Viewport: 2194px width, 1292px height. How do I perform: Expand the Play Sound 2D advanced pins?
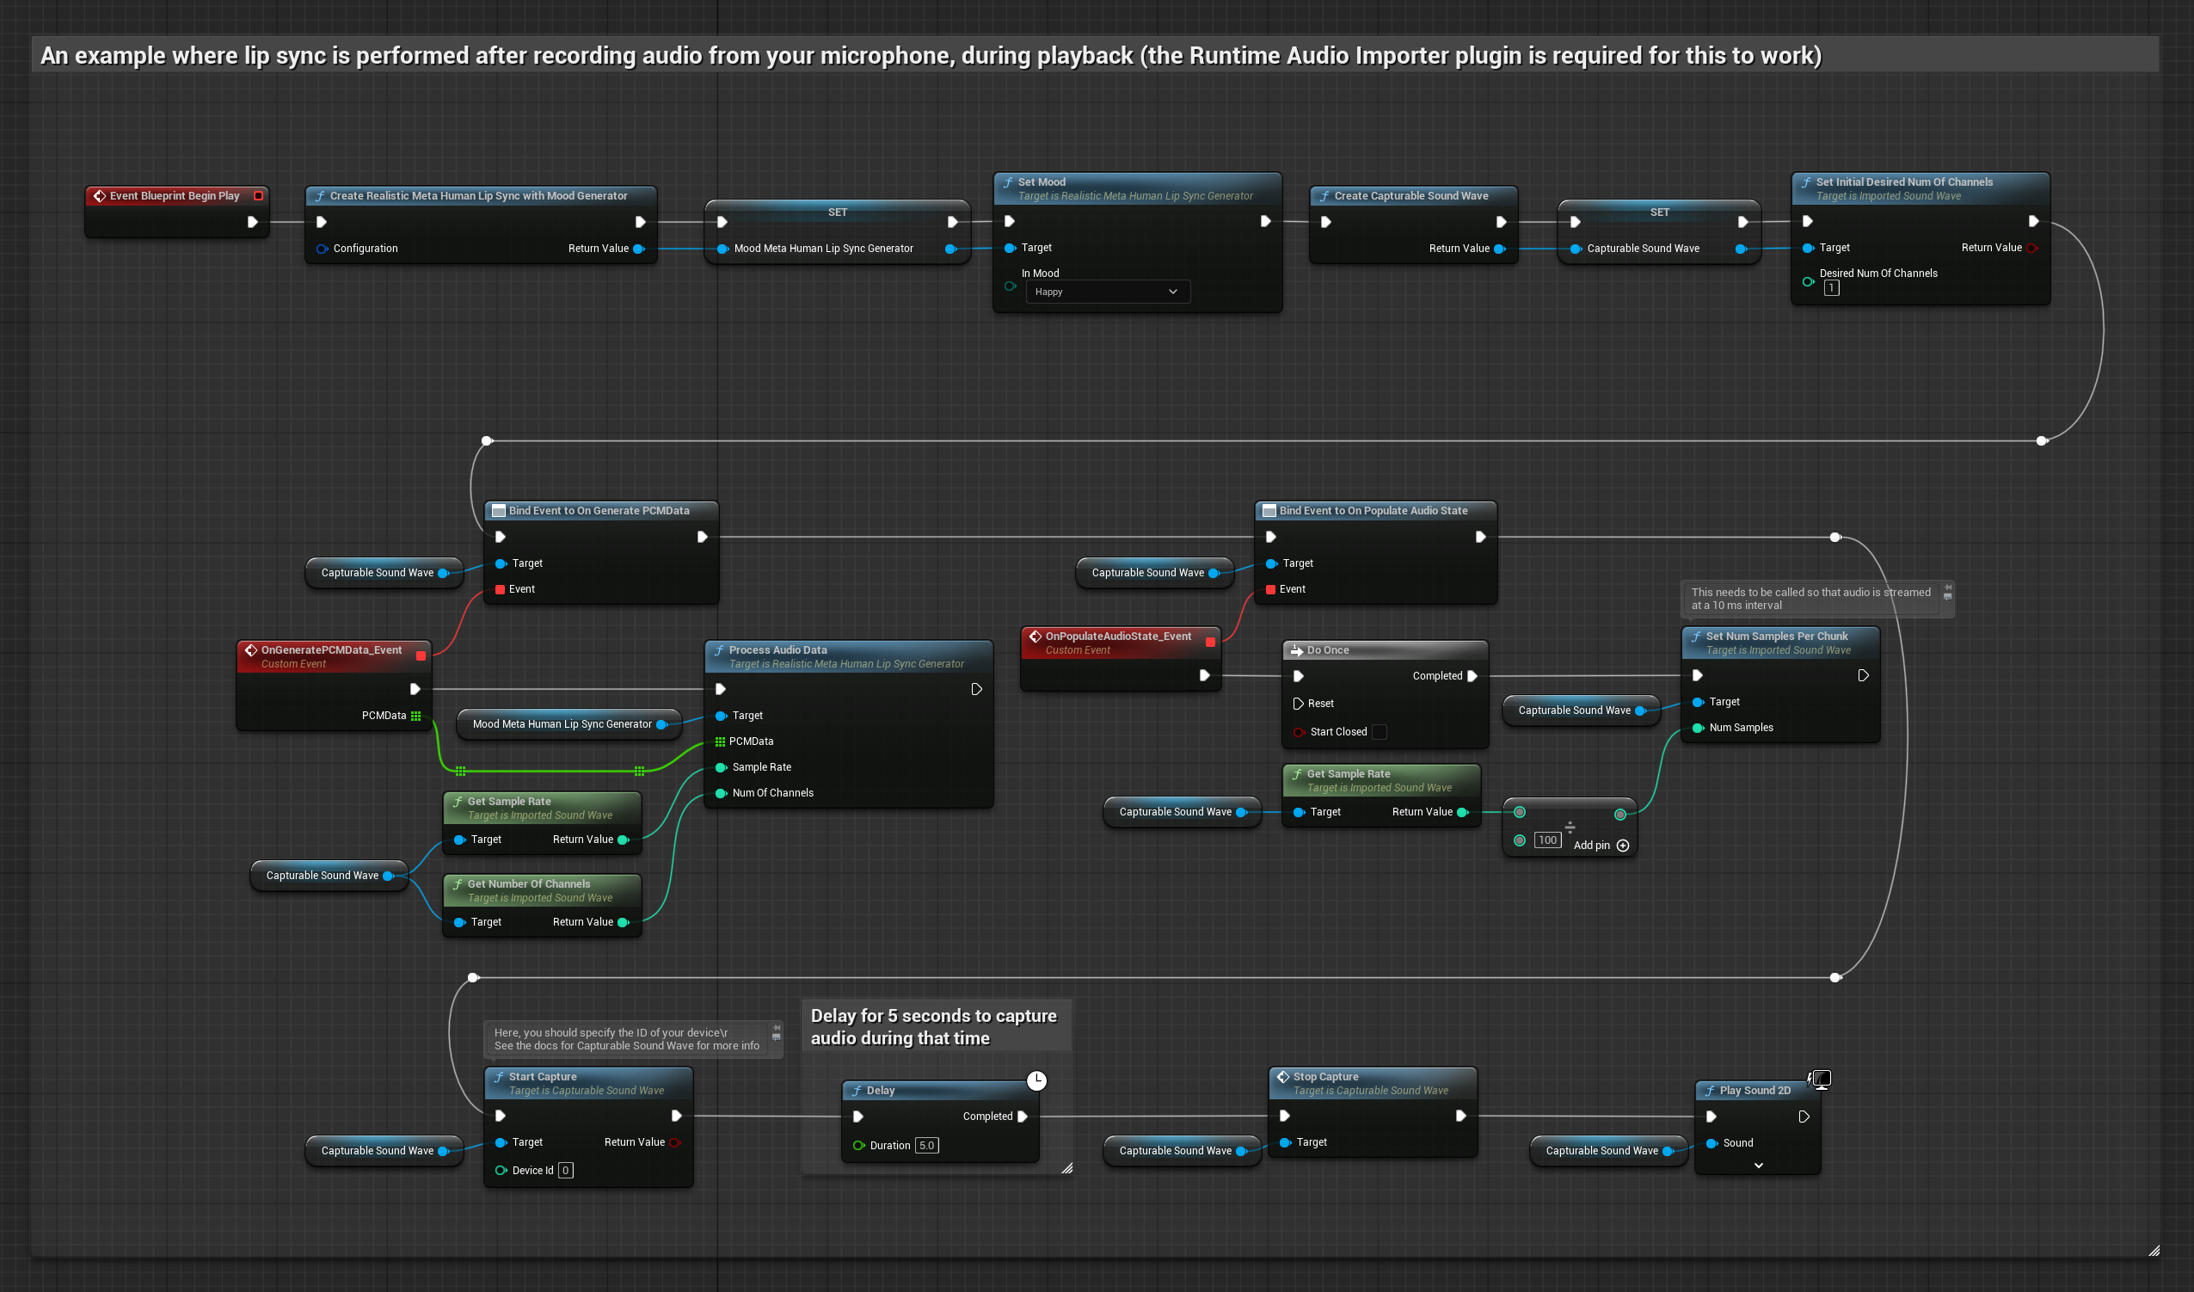1758,1165
